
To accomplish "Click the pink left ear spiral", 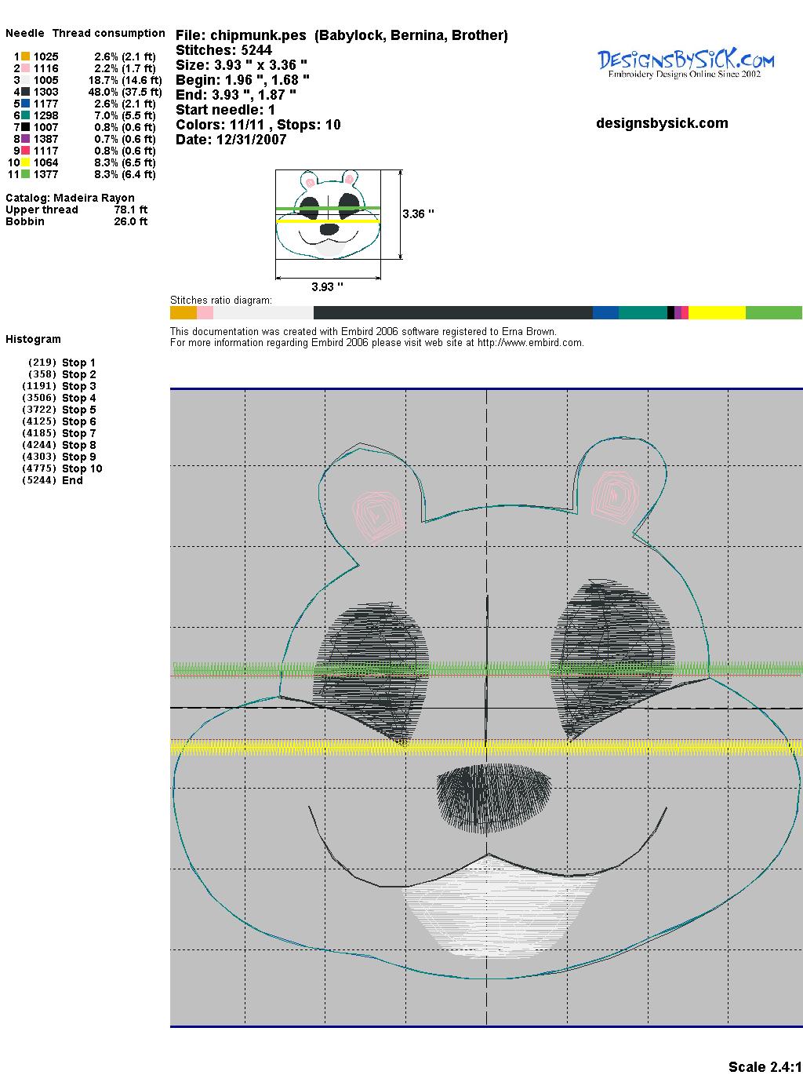I will point(377,516).
